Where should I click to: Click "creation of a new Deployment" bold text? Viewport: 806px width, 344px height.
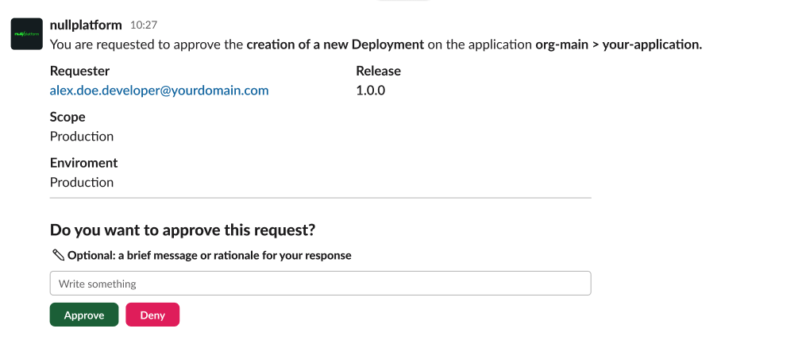point(335,44)
